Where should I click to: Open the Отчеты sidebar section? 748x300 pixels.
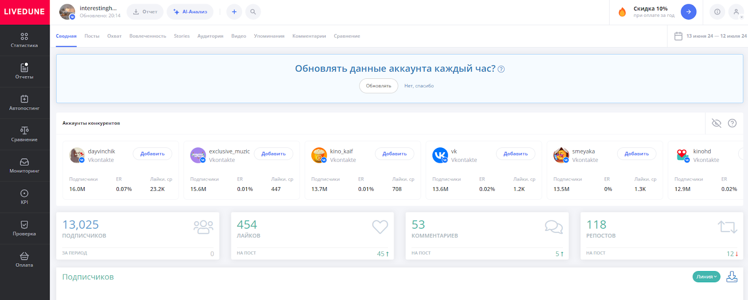point(24,71)
